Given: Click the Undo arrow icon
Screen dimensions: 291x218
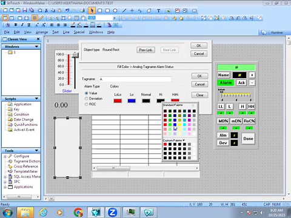Looking at the screenshot, I should (x=67, y=10).
